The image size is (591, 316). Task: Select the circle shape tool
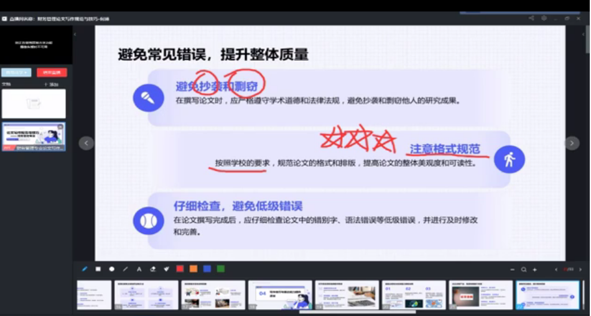(112, 269)
